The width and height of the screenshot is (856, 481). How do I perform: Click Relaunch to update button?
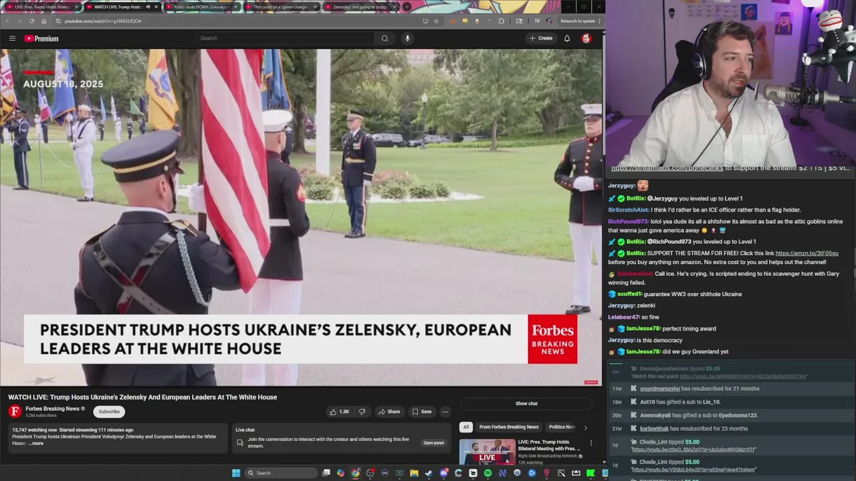576,21
